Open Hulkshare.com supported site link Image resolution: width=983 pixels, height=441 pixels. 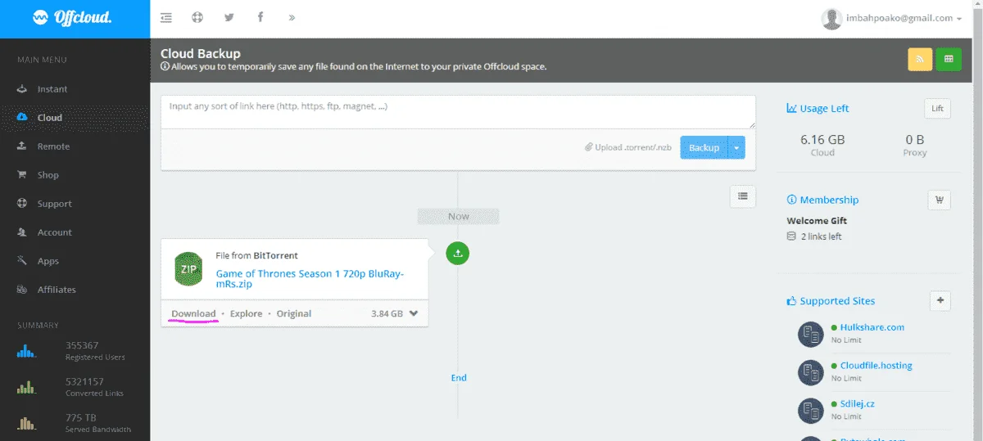872,327
